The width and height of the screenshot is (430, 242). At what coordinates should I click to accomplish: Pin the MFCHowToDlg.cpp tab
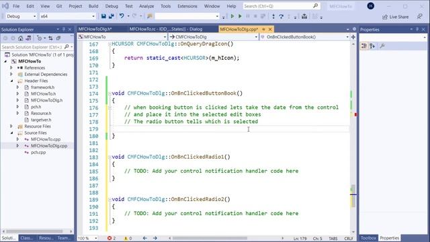[x=263, y=29]
